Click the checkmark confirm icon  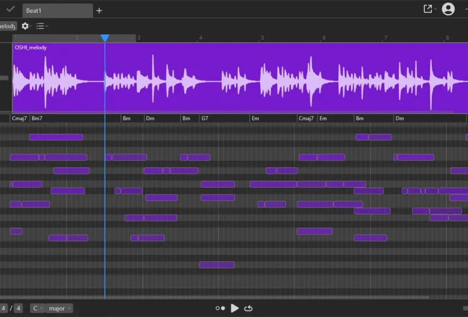[x=11, y=9]
